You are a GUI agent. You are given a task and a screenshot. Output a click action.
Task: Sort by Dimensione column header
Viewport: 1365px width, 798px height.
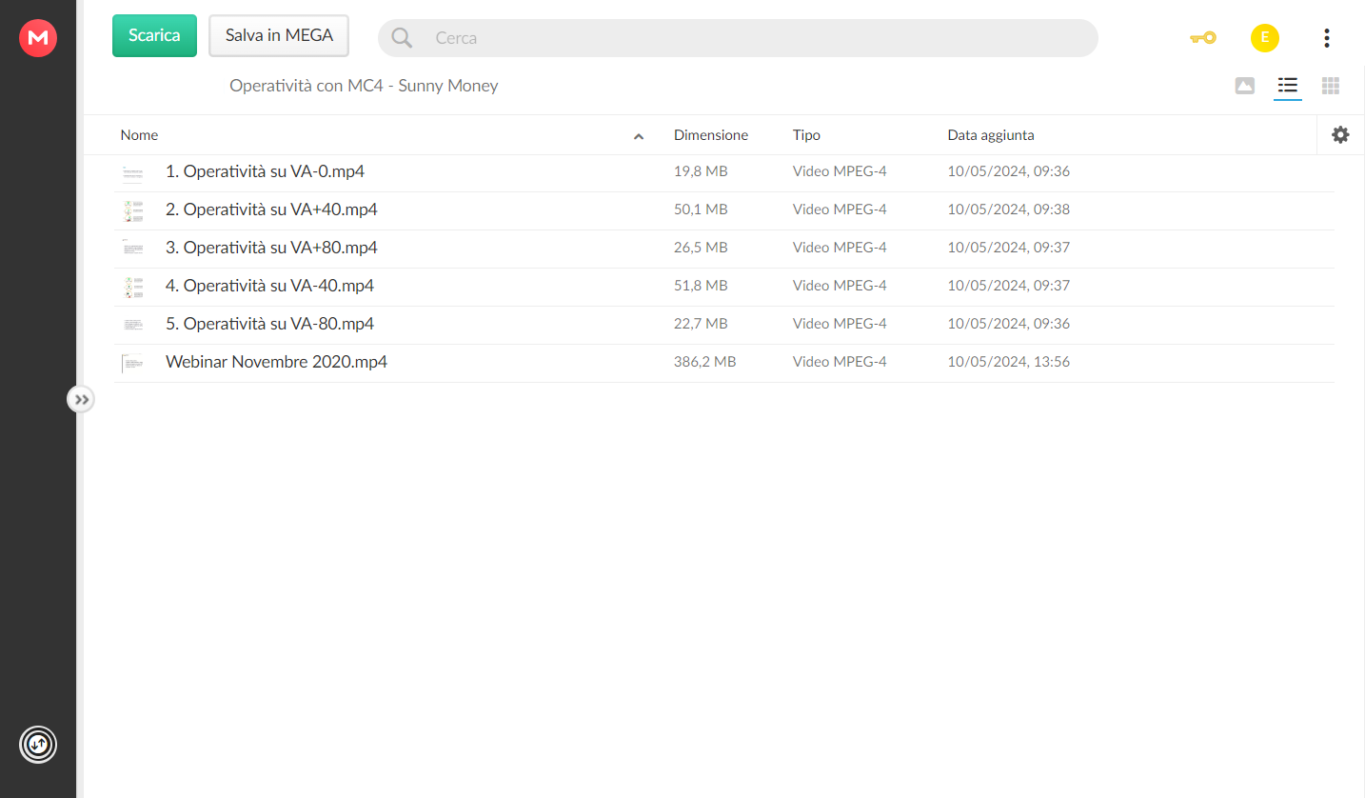click(x=711, y=135)
